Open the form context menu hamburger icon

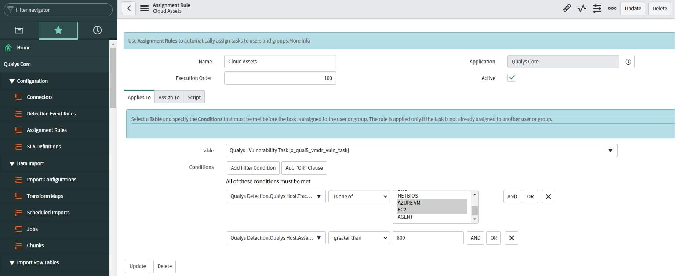point(145,8)
